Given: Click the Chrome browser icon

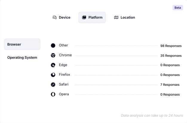Looking at the screenshot, I should 53,55.
